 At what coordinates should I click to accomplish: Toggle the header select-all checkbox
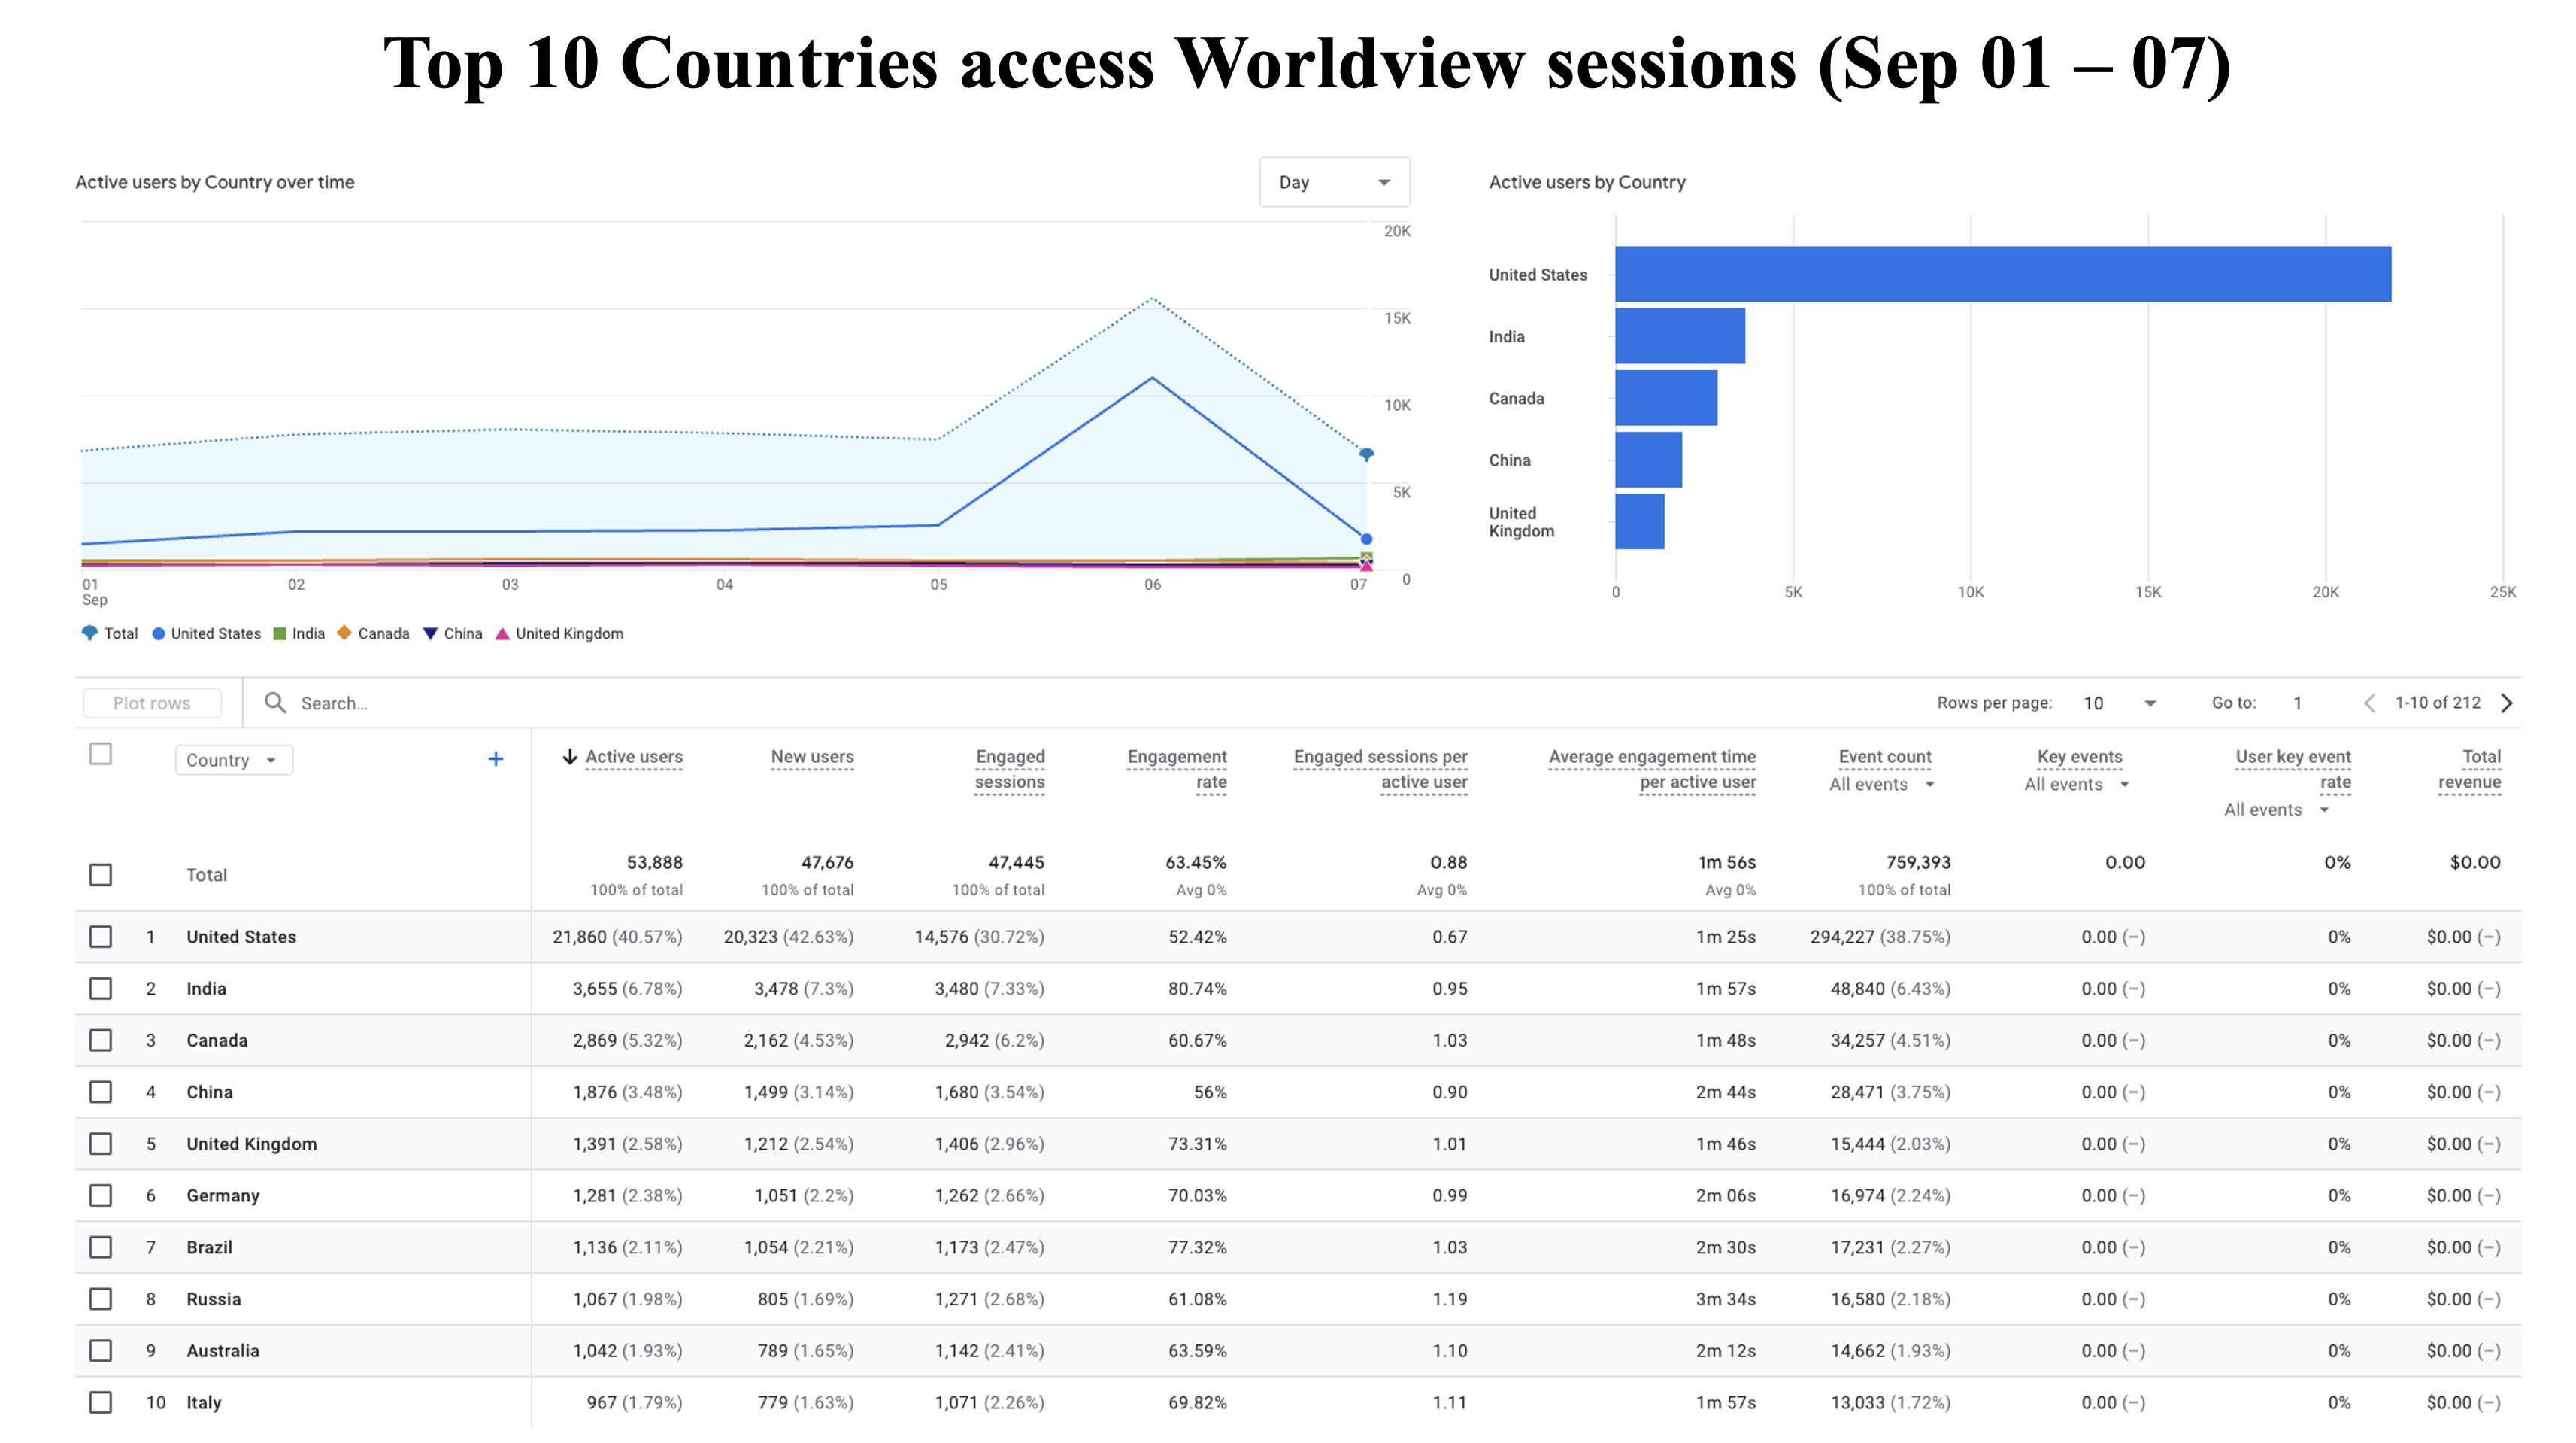[101, 754]
